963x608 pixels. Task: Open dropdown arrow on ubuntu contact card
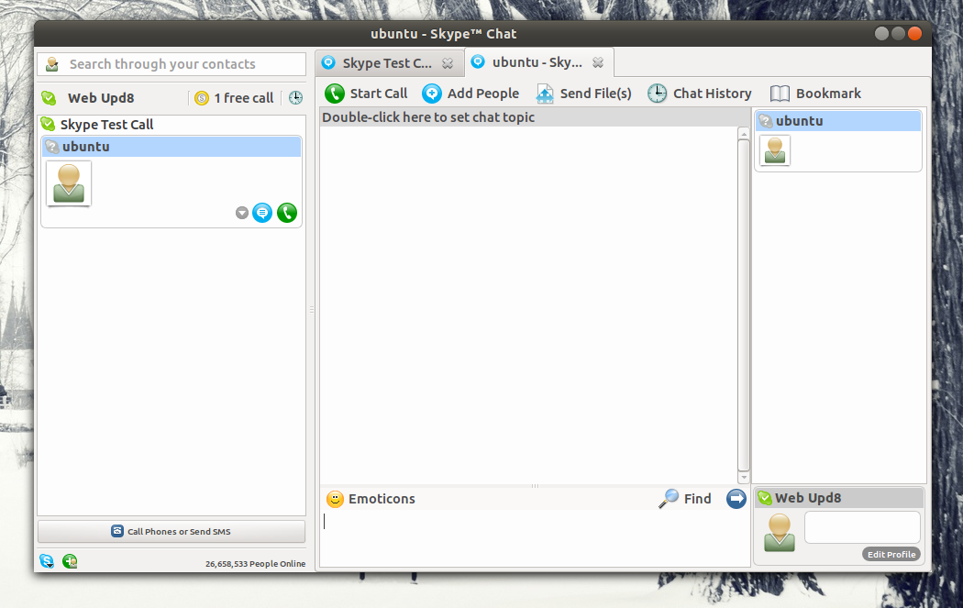pos(242,213)
